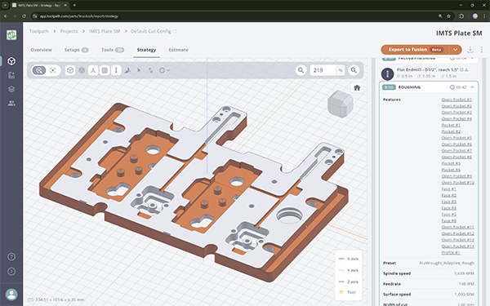Click the Export to Fusion button
490x306 pixels.
pos(415,49)
